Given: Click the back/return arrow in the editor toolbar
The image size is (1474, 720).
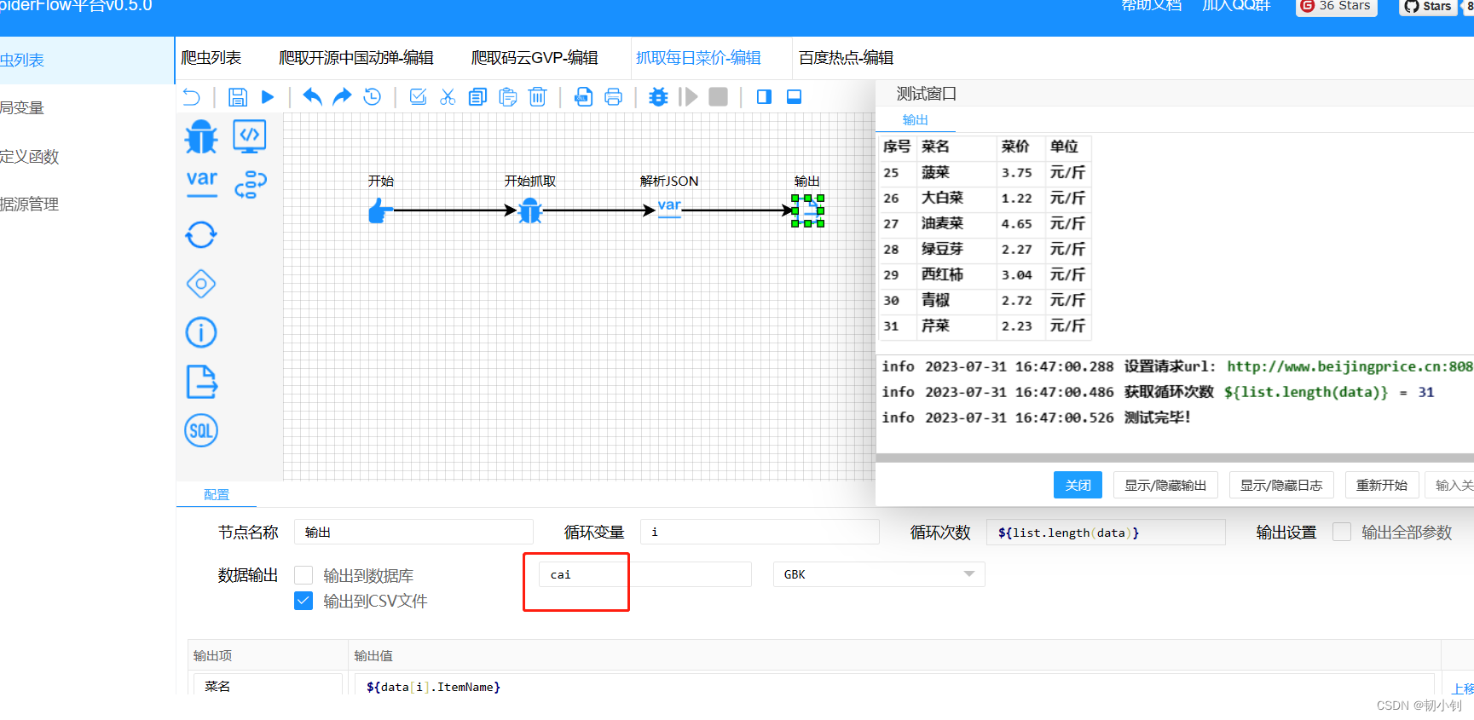Looking at the screenshot, I should point(192,97).
